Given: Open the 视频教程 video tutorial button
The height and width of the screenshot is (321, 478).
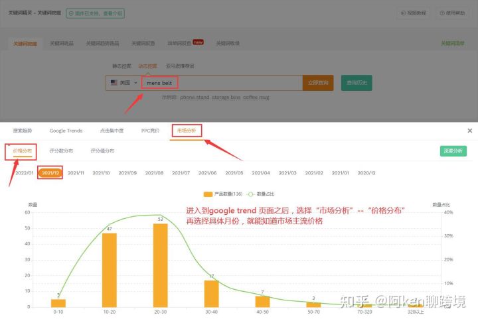Looking at the screenshot, I should [x=414, y=13].
